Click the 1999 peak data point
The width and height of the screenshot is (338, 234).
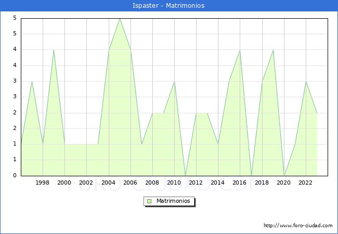pos(54,50)
